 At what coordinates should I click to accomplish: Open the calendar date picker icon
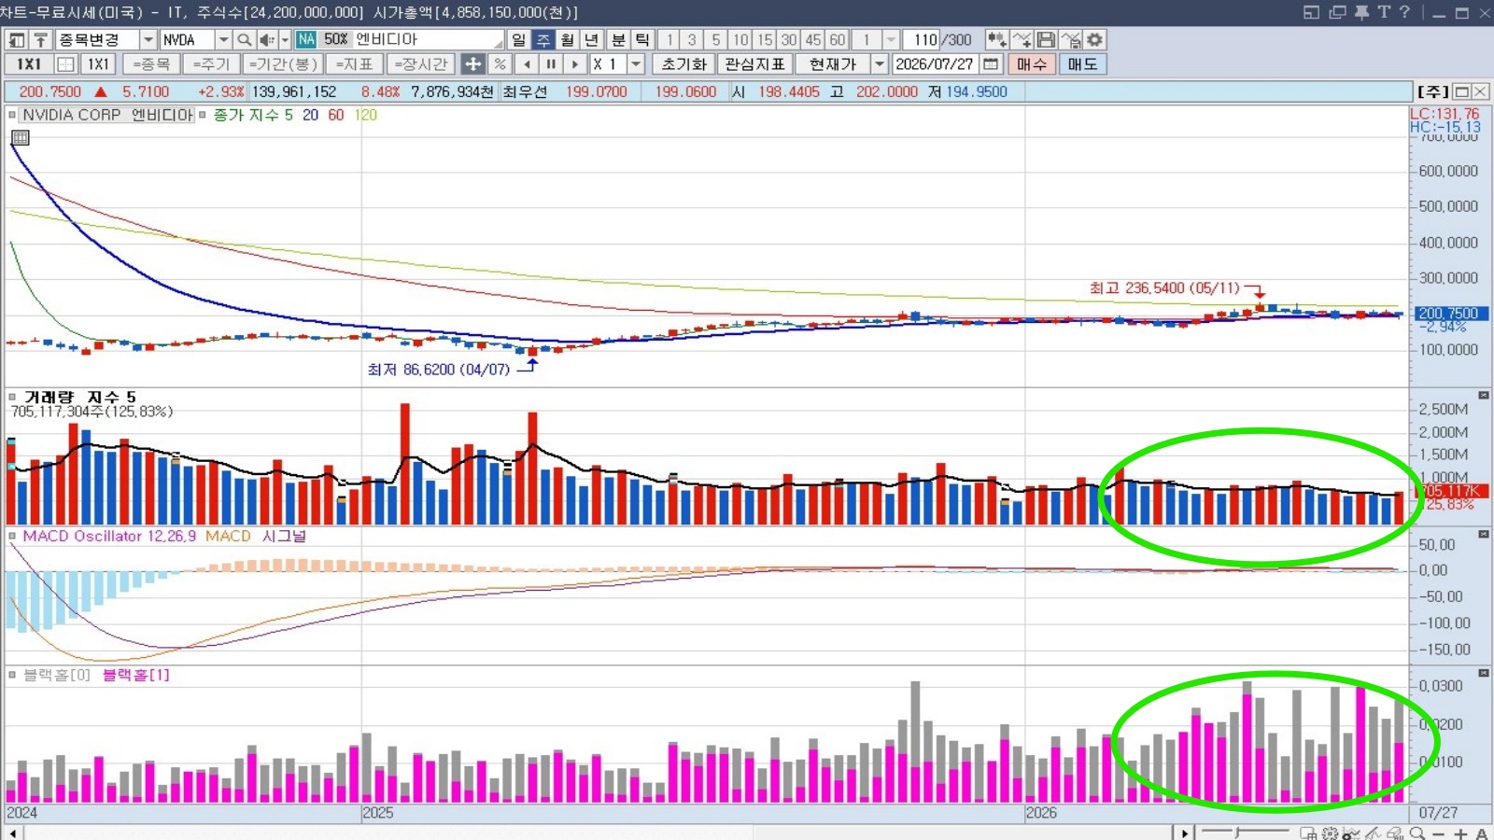pos(991,63)
